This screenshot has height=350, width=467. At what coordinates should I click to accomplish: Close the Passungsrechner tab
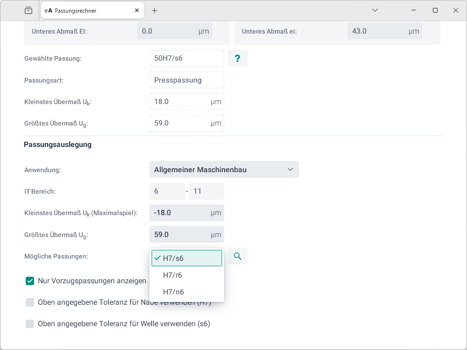click(x=136, y=10)
